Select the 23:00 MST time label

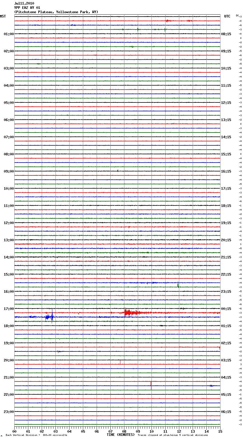pos(9,412)
